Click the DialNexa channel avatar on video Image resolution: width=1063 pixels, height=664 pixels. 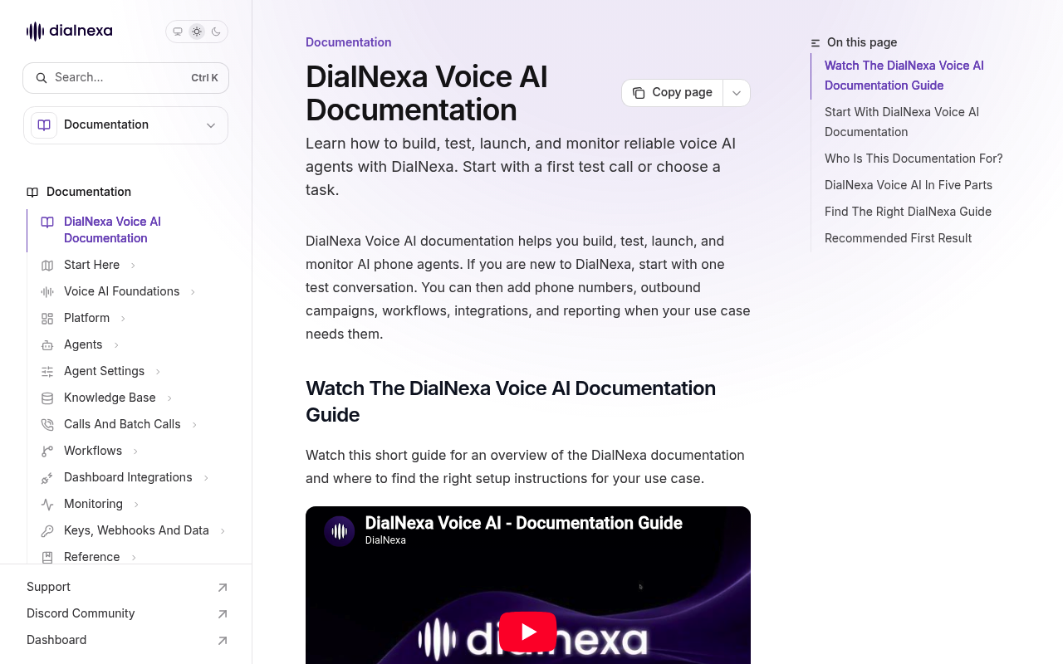(x=340, y=531)
